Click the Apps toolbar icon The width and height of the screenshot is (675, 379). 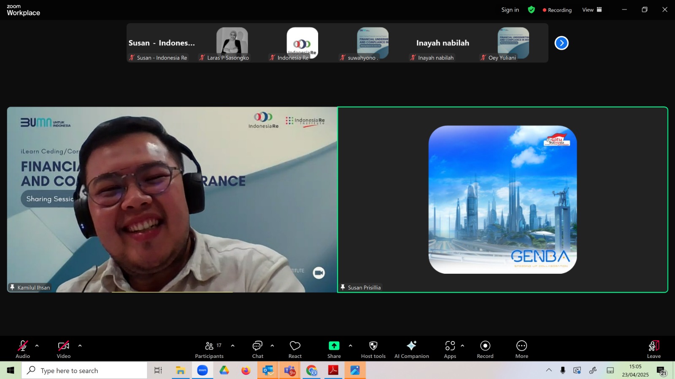[450, 350]
